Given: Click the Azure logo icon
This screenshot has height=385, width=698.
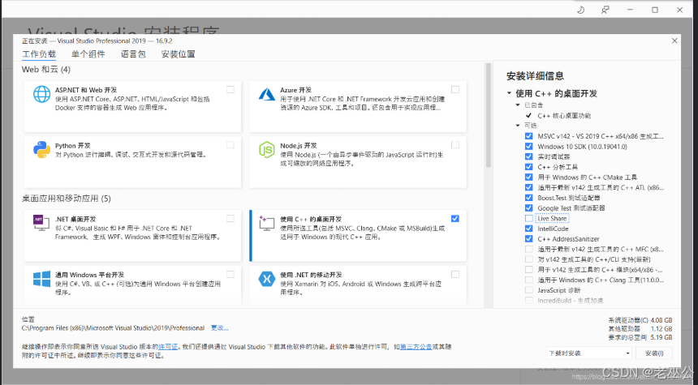Looking at the screenshot, I should 267,94.
